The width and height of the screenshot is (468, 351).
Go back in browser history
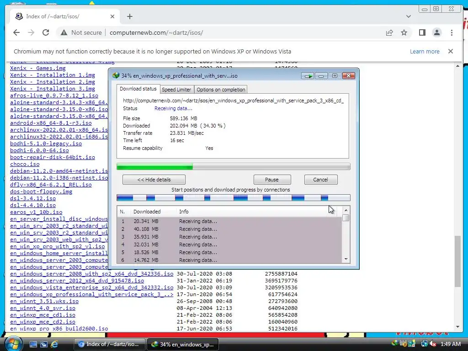(16, 32)
